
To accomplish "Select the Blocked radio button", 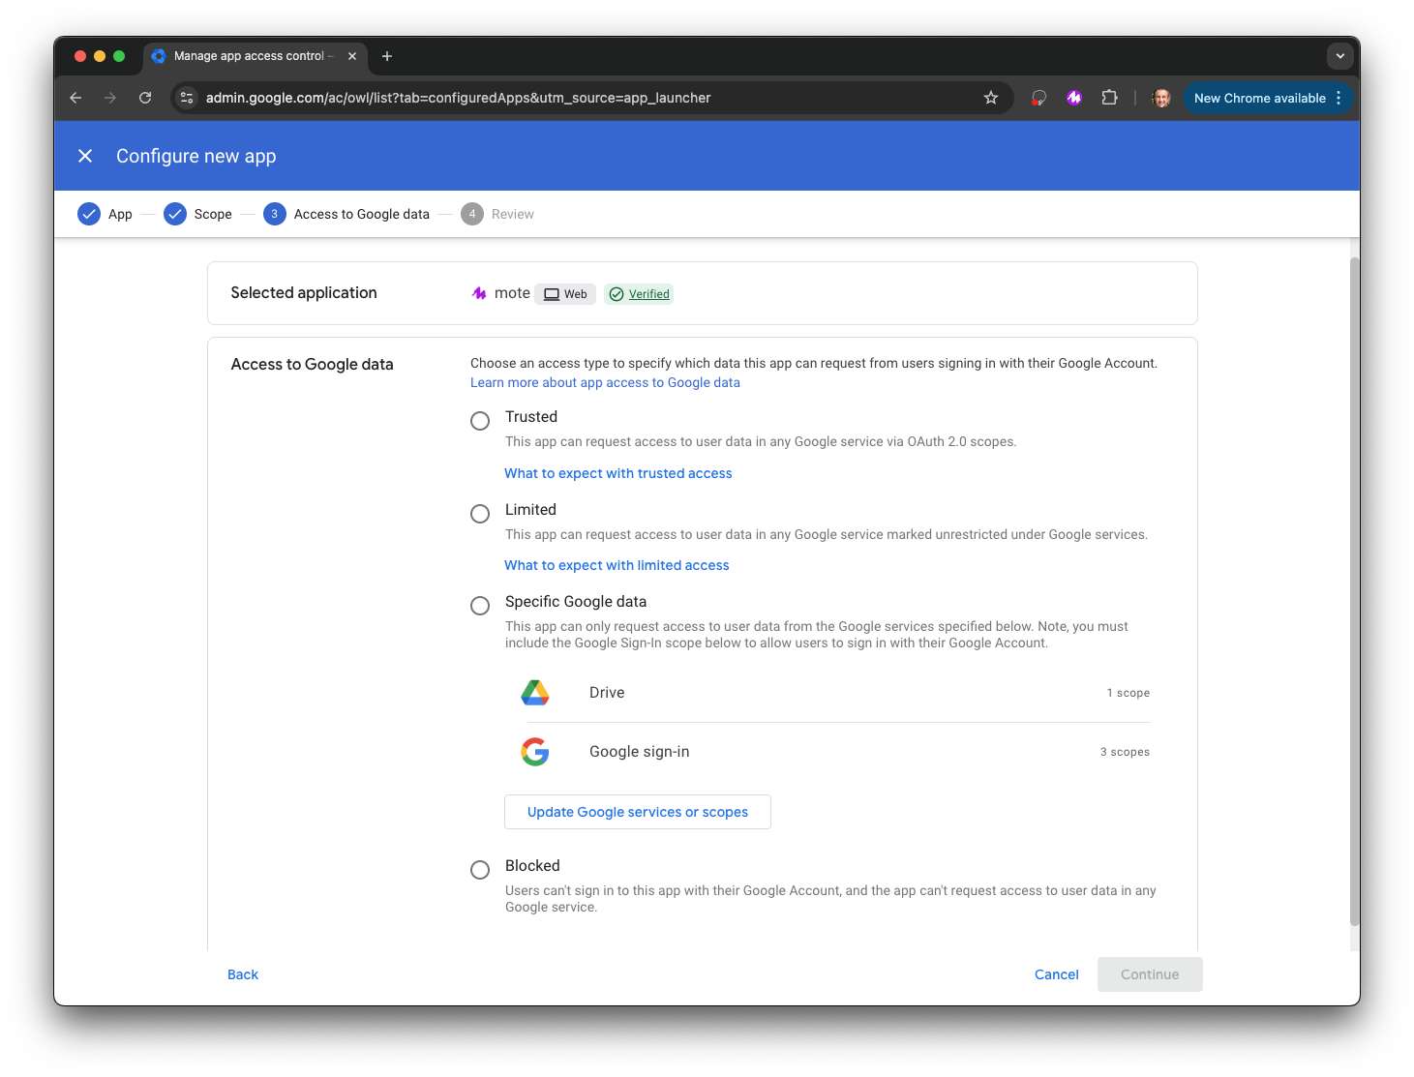I will tap(480, 870).
